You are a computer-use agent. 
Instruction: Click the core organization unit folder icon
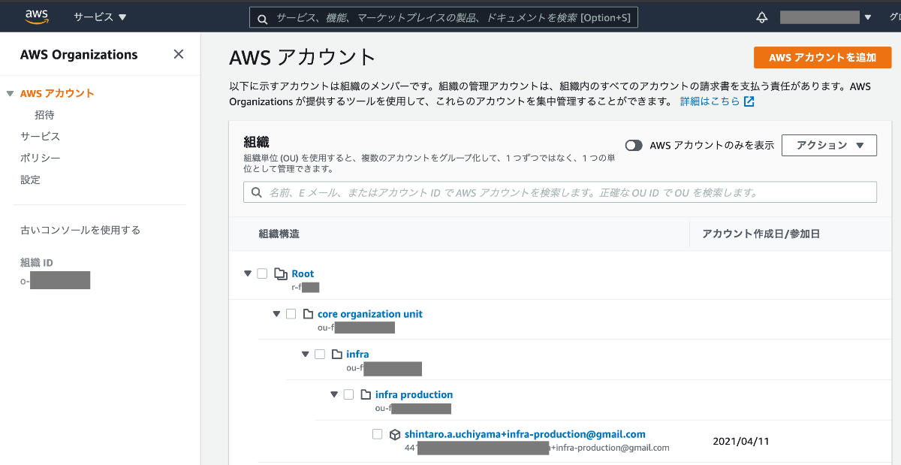(x=309, y=314)
